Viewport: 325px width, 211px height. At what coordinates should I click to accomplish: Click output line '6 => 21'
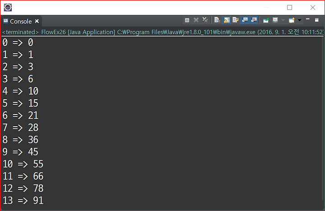tap(20, 115)
